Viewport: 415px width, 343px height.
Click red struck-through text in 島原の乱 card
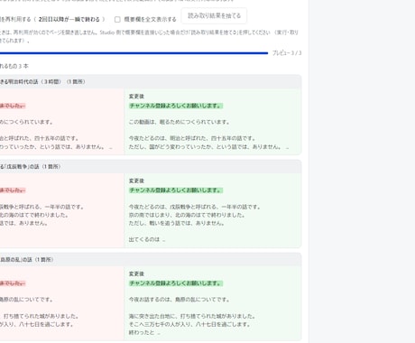coord(13,283)
